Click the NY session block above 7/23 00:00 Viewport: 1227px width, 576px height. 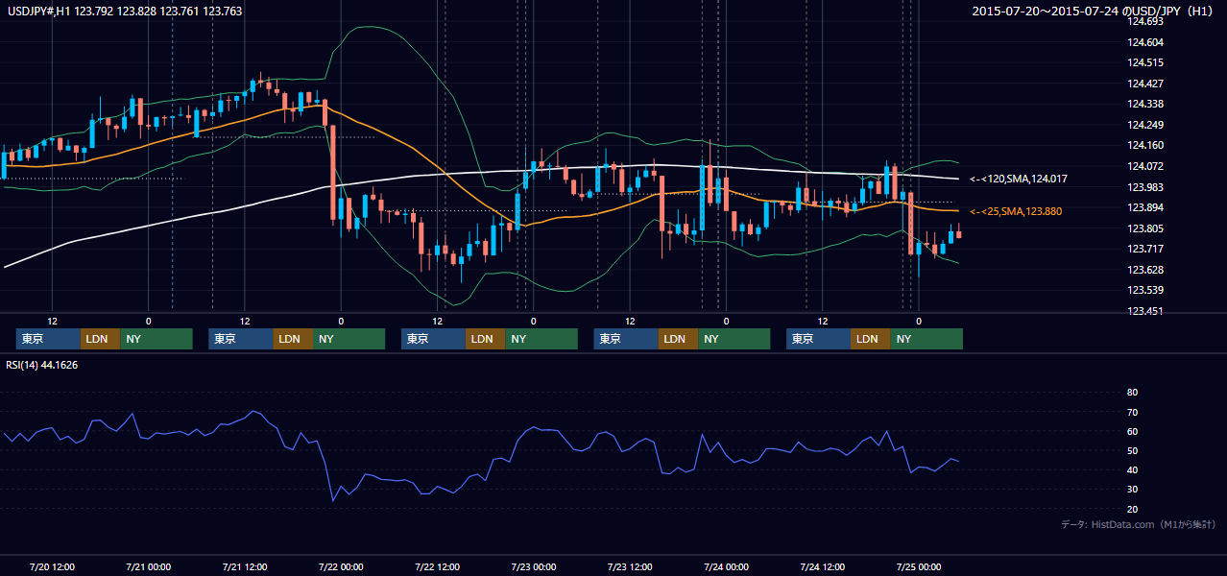coord(541,339)
